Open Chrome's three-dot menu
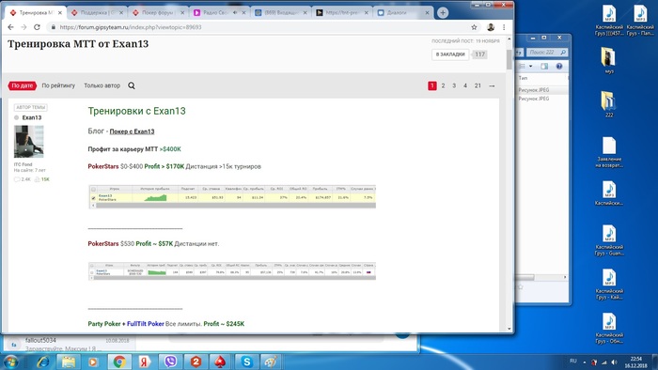 (x=504, y=27)
